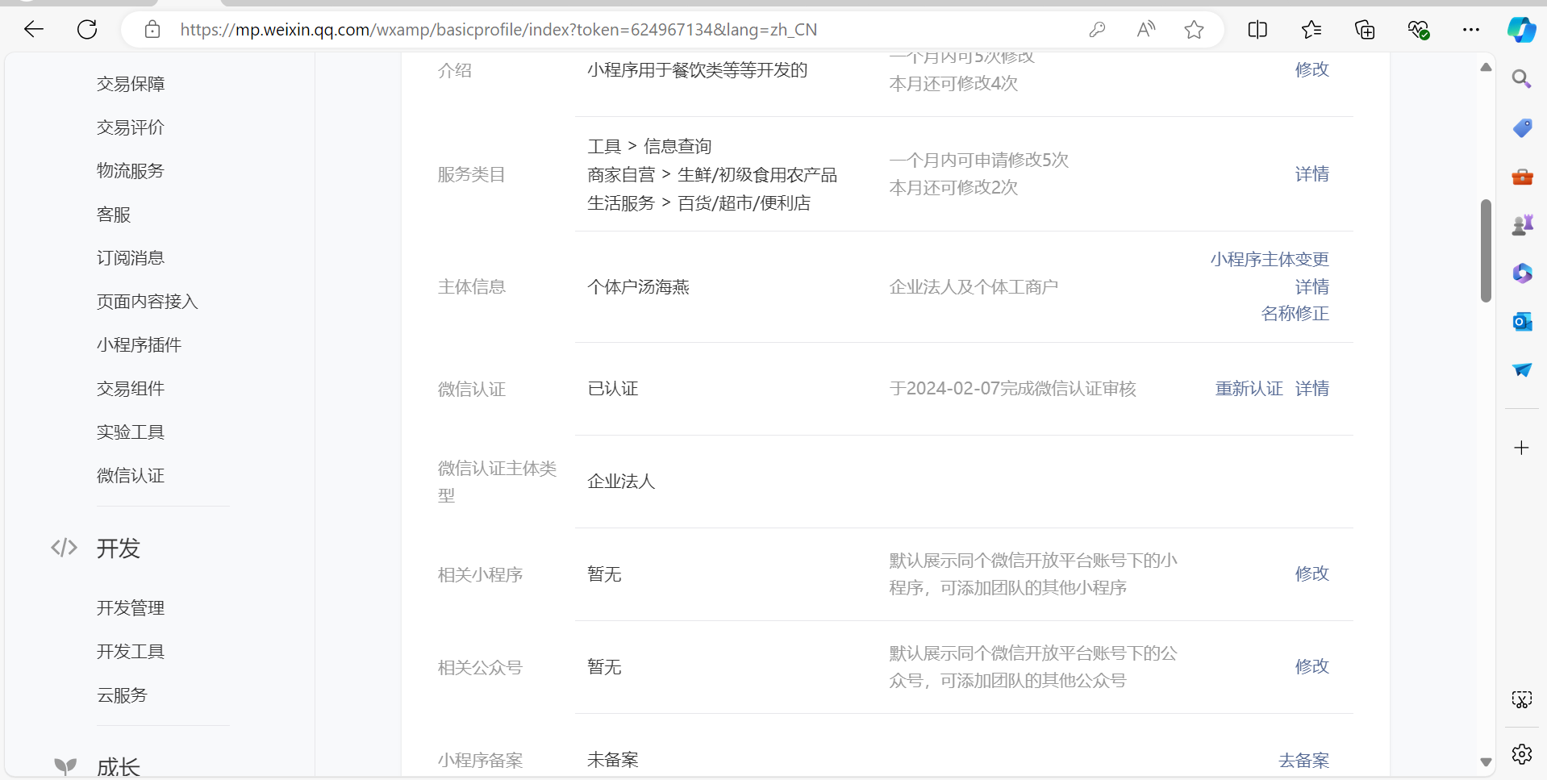Click the 小程序用于餐饮类等等开发的 description
Screen dimensions: 1547x780
pos(698,70)
